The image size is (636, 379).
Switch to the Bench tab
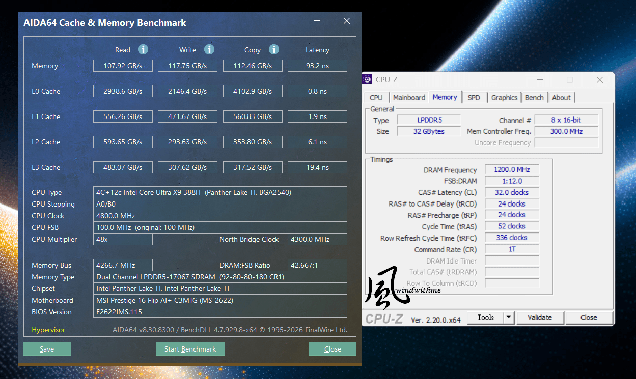(x=534, y=98)
